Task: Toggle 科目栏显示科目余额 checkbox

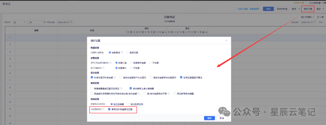Action: click(x=92, y=78)
